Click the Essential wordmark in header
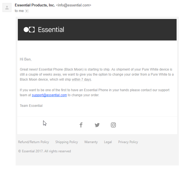Image resolution: width=188 pixels, height=171 pixels. [51, 30]
